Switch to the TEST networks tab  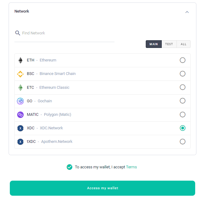(169, 44)
